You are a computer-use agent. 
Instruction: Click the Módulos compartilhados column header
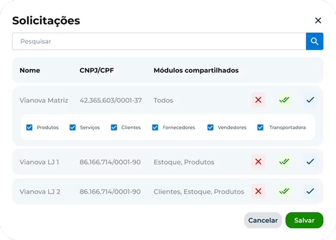[196, 70]
